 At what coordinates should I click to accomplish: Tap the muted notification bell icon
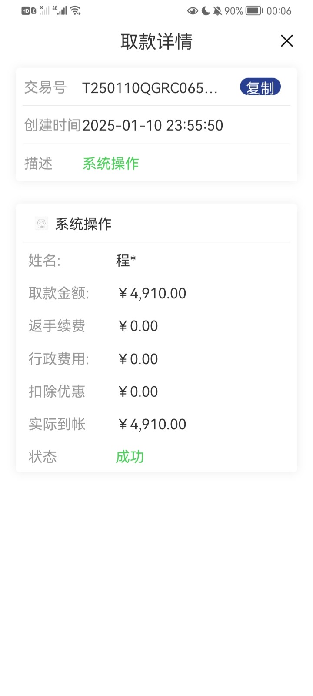pyautogui.click(x=217, y=11)
